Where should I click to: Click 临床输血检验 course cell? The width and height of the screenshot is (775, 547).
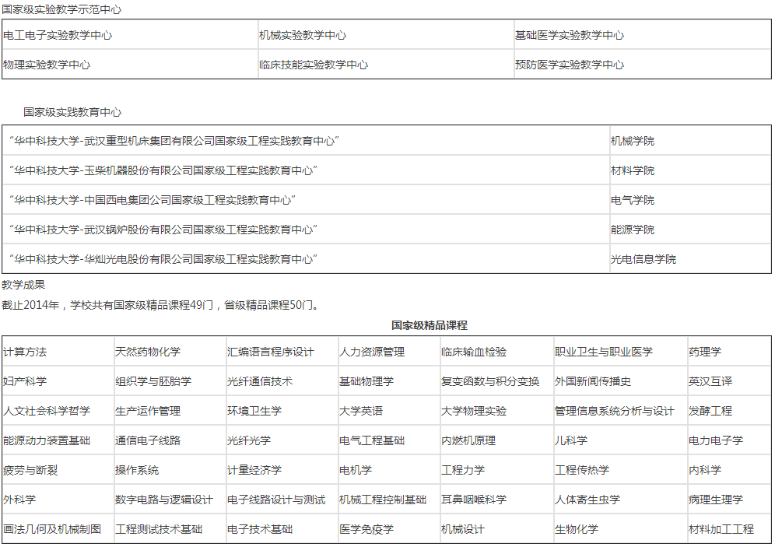(x=496, y=352)
